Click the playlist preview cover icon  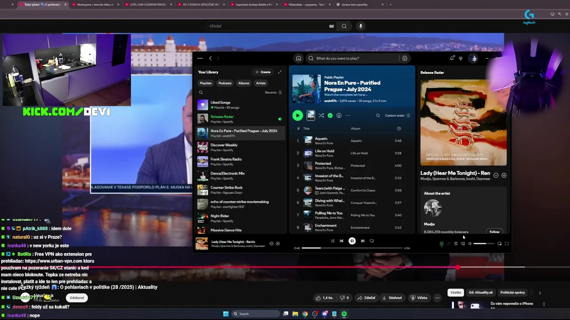311,116
